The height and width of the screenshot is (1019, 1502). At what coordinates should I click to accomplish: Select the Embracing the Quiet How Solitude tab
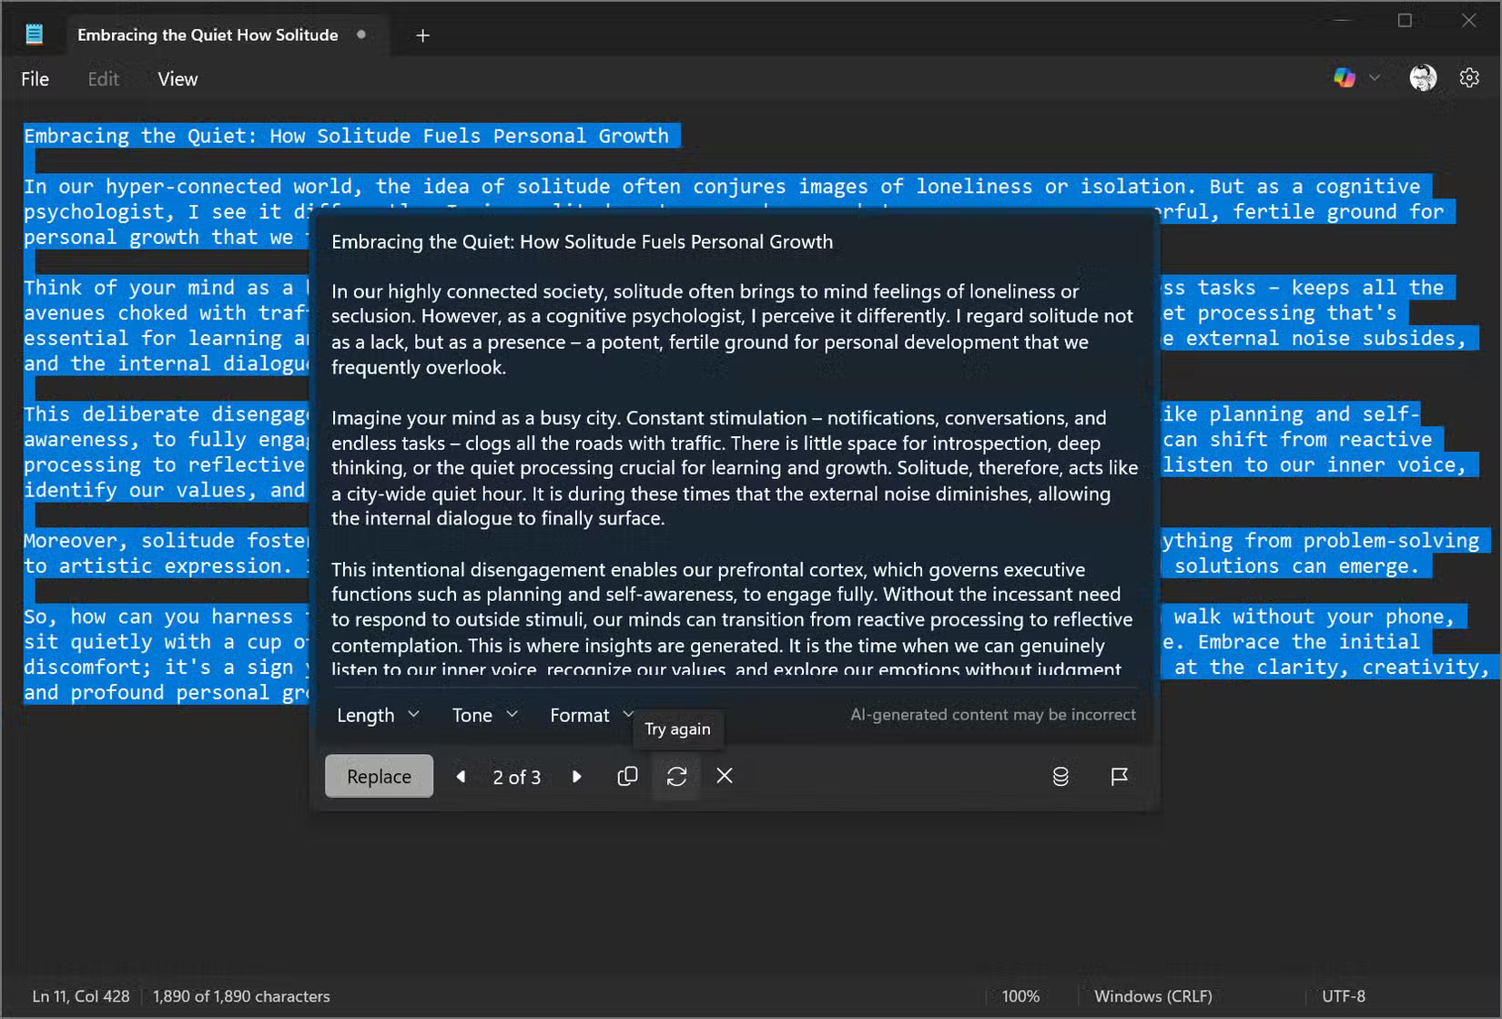pos(206,35)
